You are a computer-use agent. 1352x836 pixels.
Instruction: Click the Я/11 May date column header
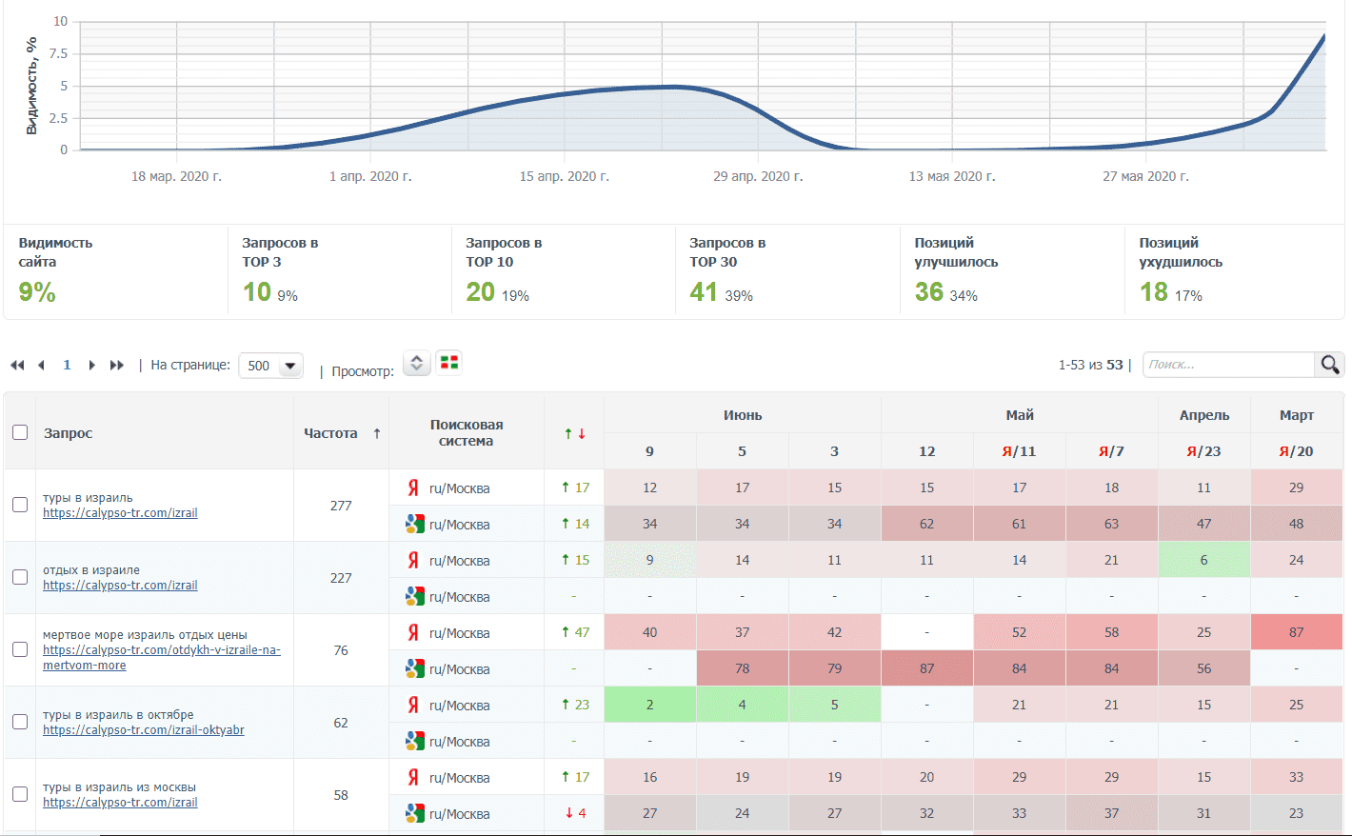click(x=1019, y=451)
